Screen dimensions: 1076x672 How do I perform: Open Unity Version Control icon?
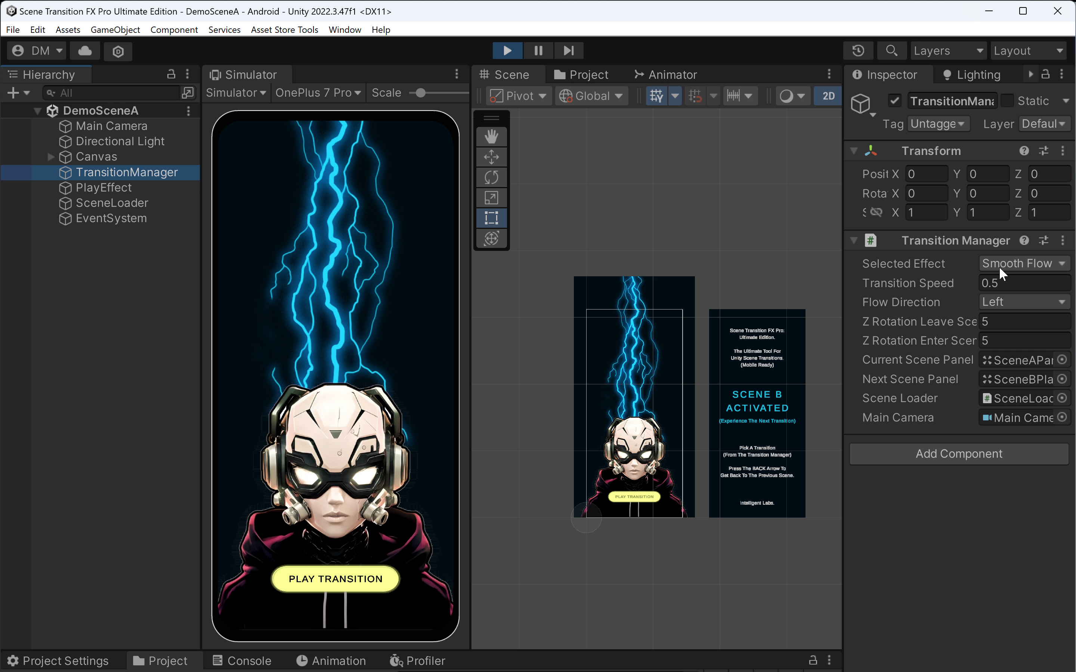tap(118, 51)
